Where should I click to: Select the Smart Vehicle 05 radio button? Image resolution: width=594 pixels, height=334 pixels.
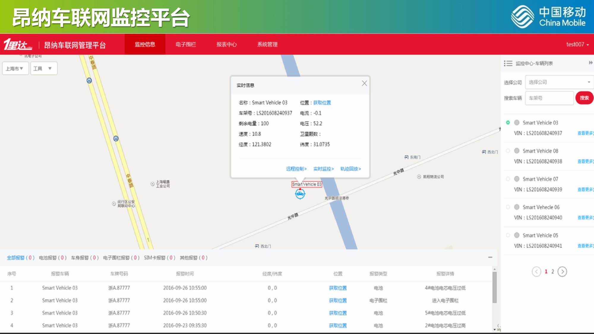point(508,235)
